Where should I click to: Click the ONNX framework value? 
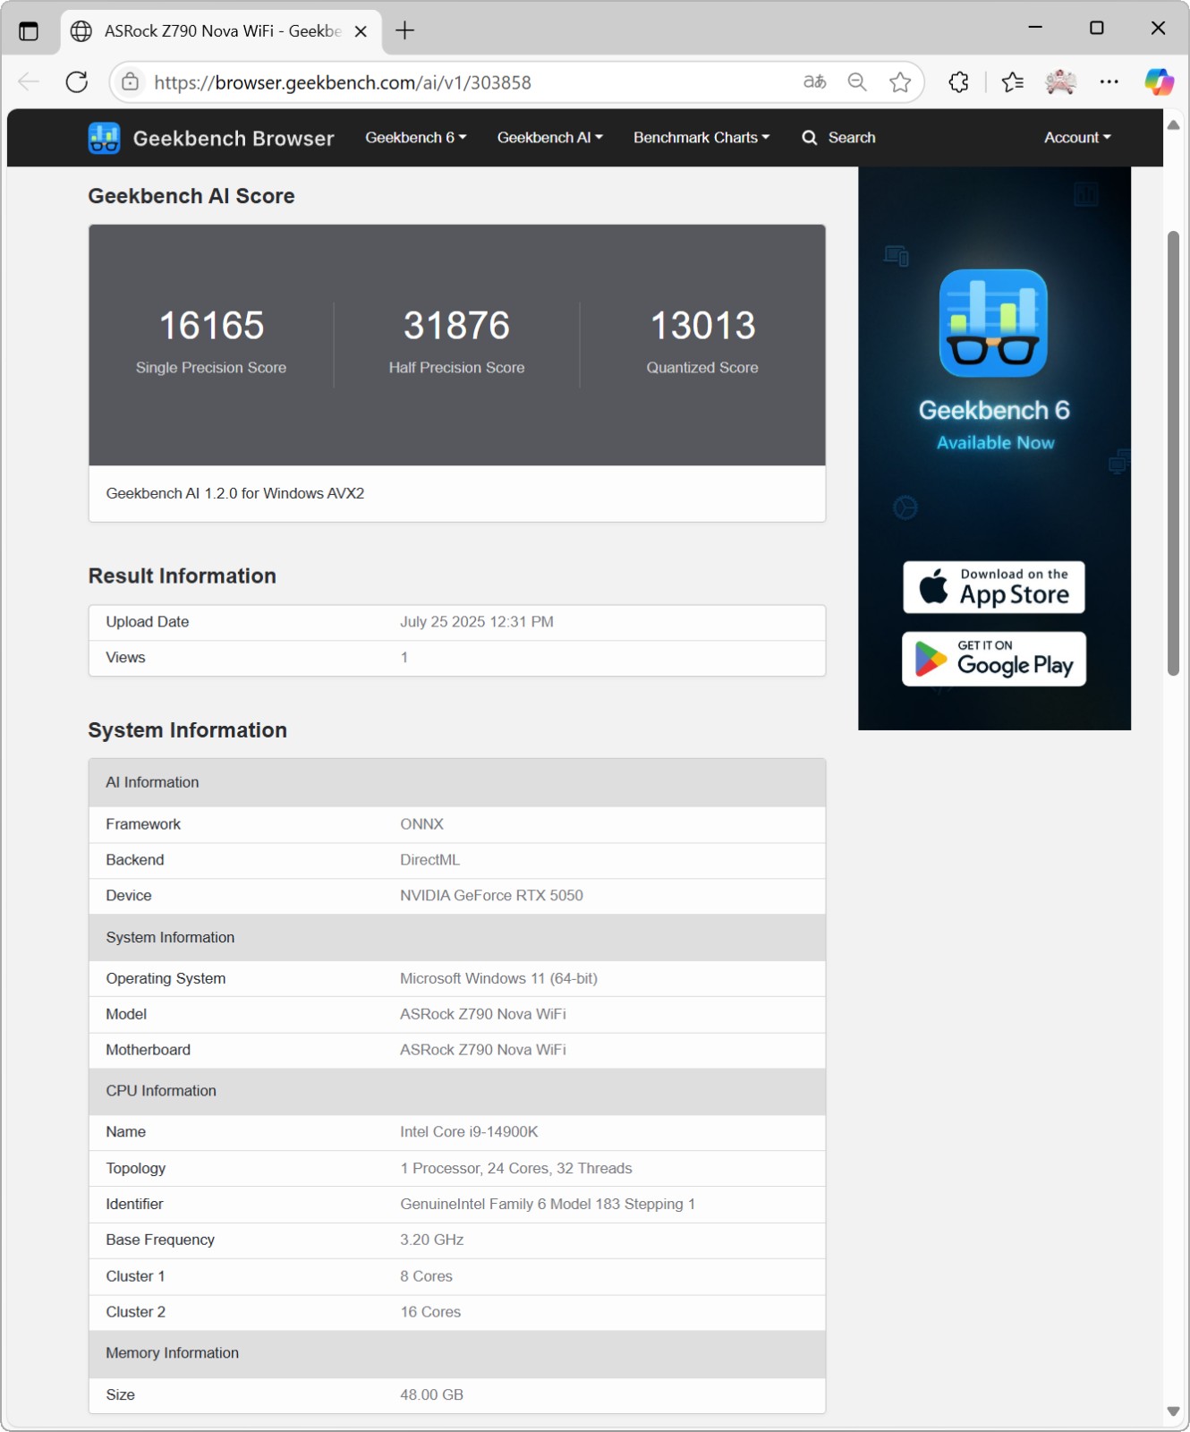tap(422, 824)
